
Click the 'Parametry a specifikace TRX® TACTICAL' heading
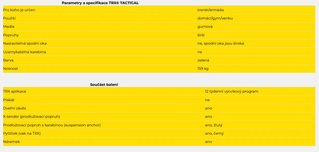tap(100, 3)
